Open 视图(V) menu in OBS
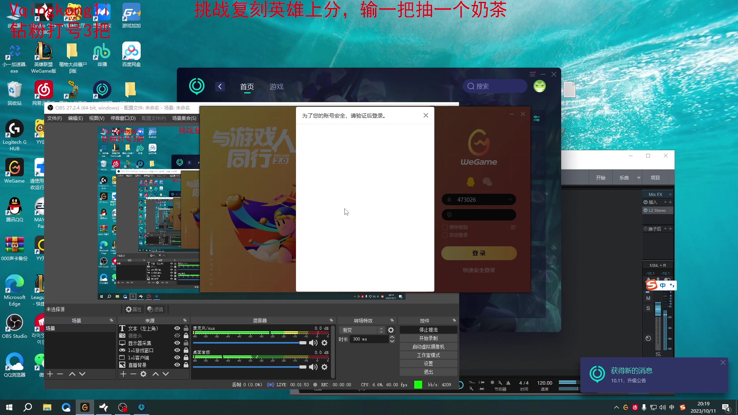The image size is (738, 415). point(96,118)
